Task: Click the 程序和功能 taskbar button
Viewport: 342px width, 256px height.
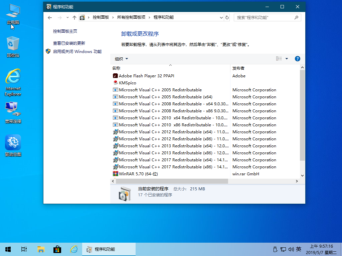Action: point(109,249)
